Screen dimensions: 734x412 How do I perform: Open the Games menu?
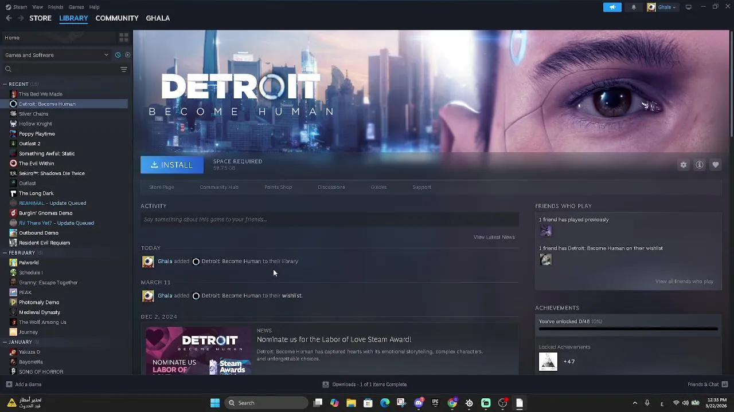(x=76, y=7)
